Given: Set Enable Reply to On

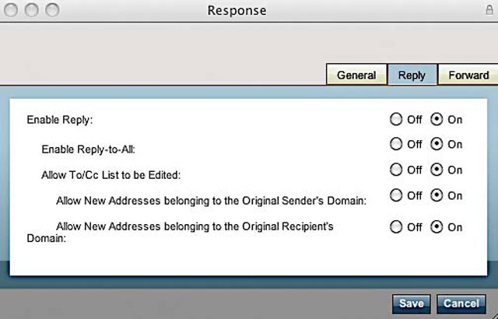Looking at the screenshot, I should coord(437,120).
